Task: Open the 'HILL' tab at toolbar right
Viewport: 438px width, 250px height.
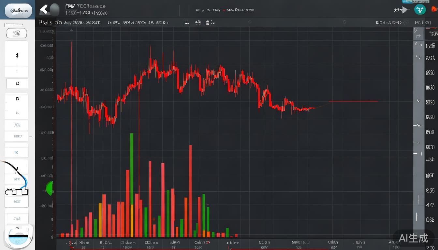Action: tap(423, 22)
